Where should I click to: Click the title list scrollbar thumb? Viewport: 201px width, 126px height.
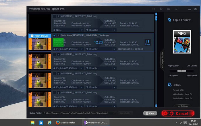point(156,18)
